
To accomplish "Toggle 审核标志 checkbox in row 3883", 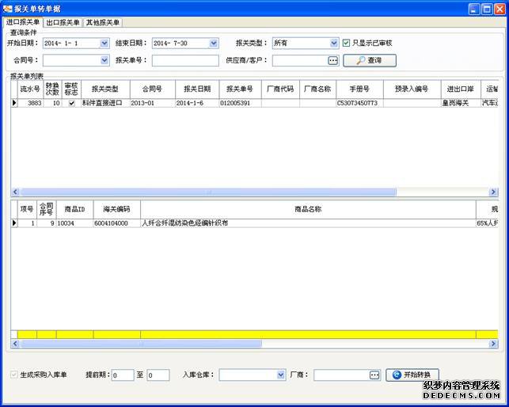I will [x=72, y=103].
